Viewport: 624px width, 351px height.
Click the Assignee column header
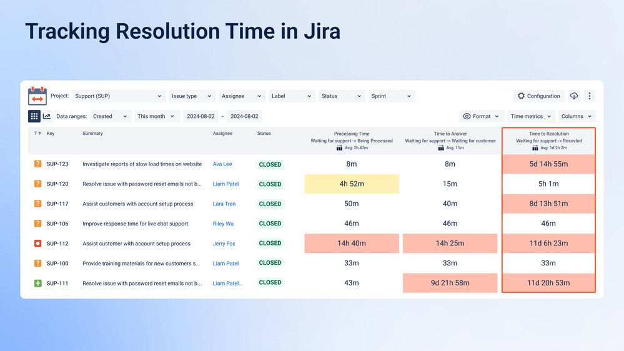pyautogui.click(x=222, y=133)
